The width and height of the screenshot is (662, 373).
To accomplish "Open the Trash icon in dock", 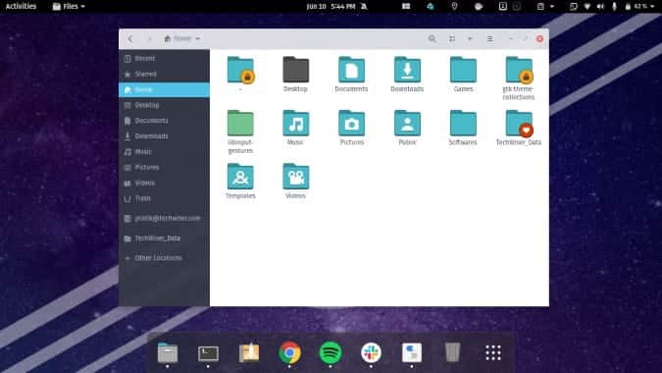I will (452, 352).
